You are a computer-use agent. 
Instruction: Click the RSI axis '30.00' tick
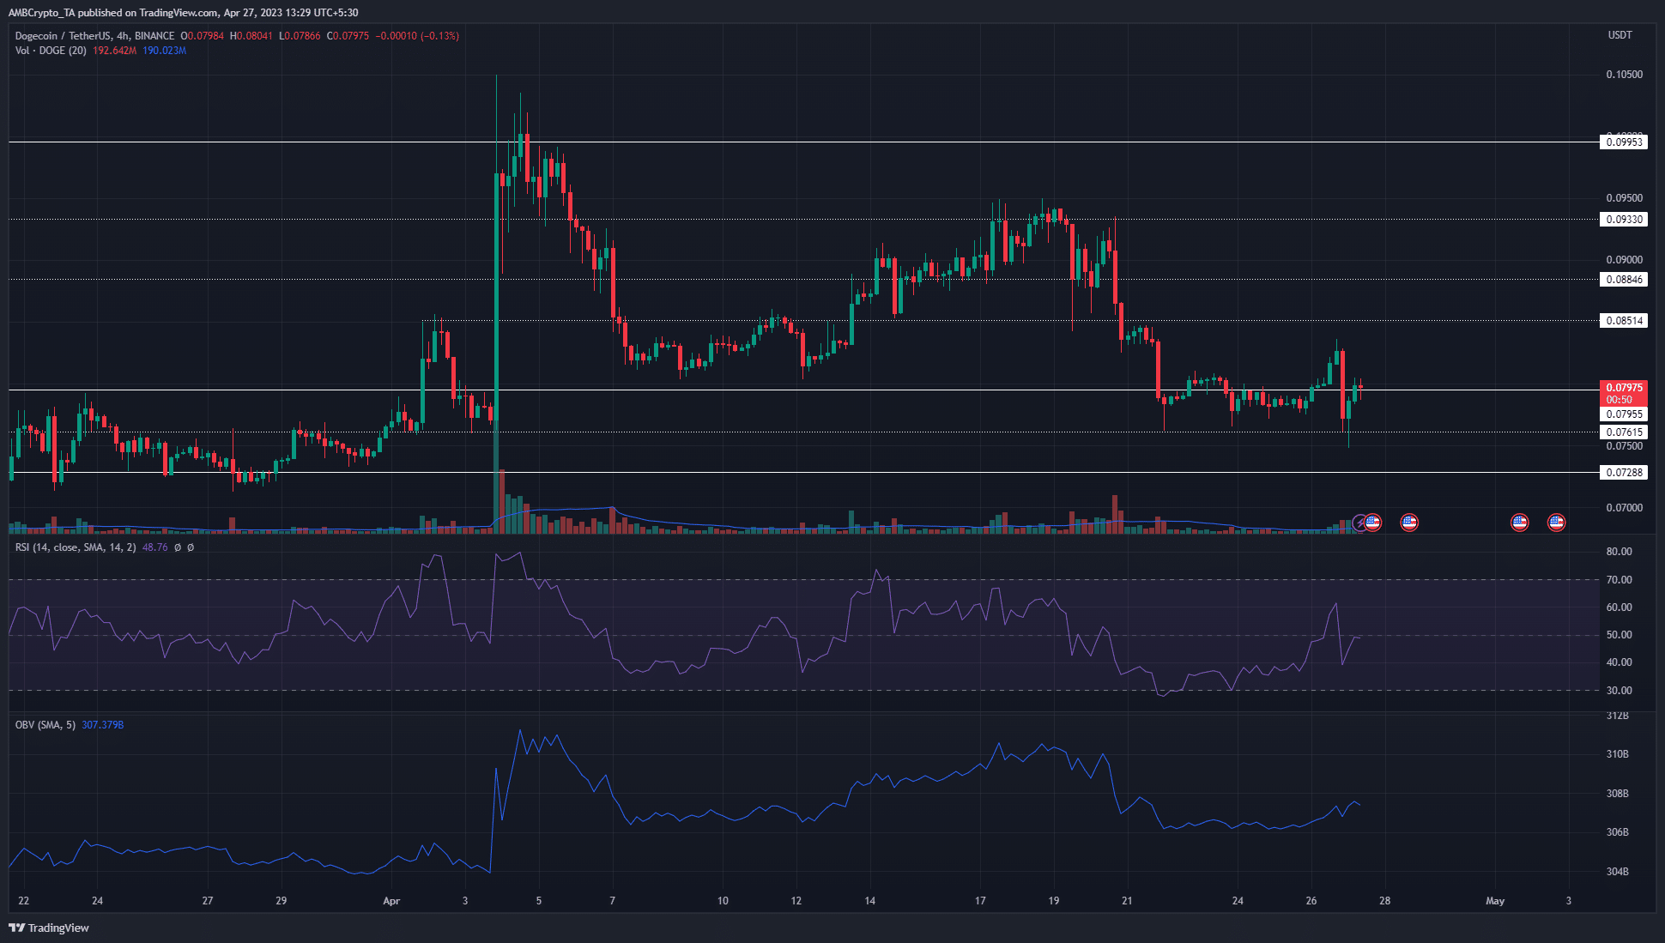tap(1619, 691)
